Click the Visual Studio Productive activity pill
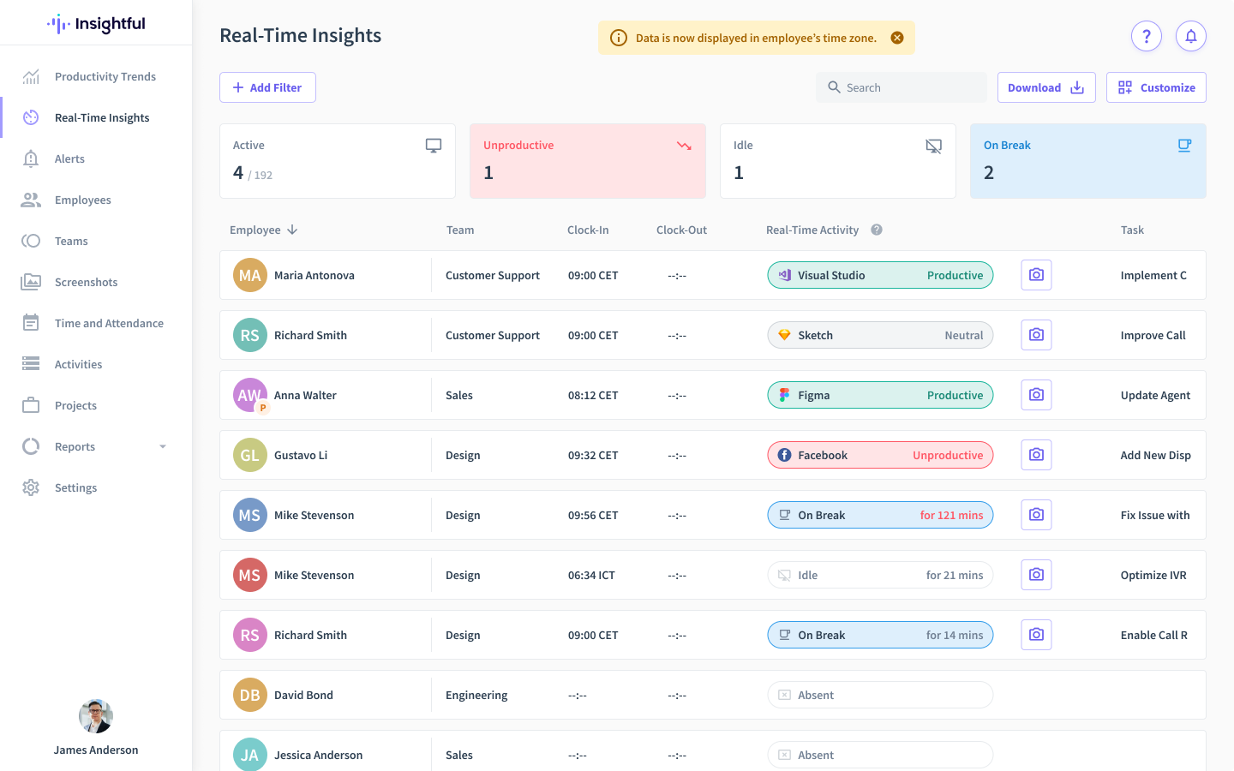Image resolution: width=1234 pixels, height=771 pixels. coord(880,275)
